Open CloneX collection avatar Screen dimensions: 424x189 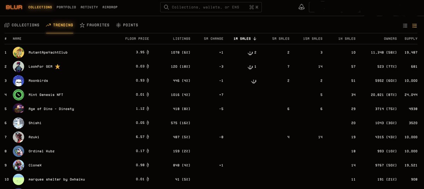18,165
